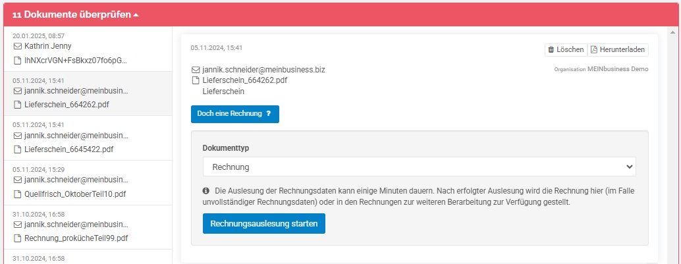Click the chevron arrow of Dokumenttyp select
Image resolution: width=681 pixels, height=264 pixels.
629,167
